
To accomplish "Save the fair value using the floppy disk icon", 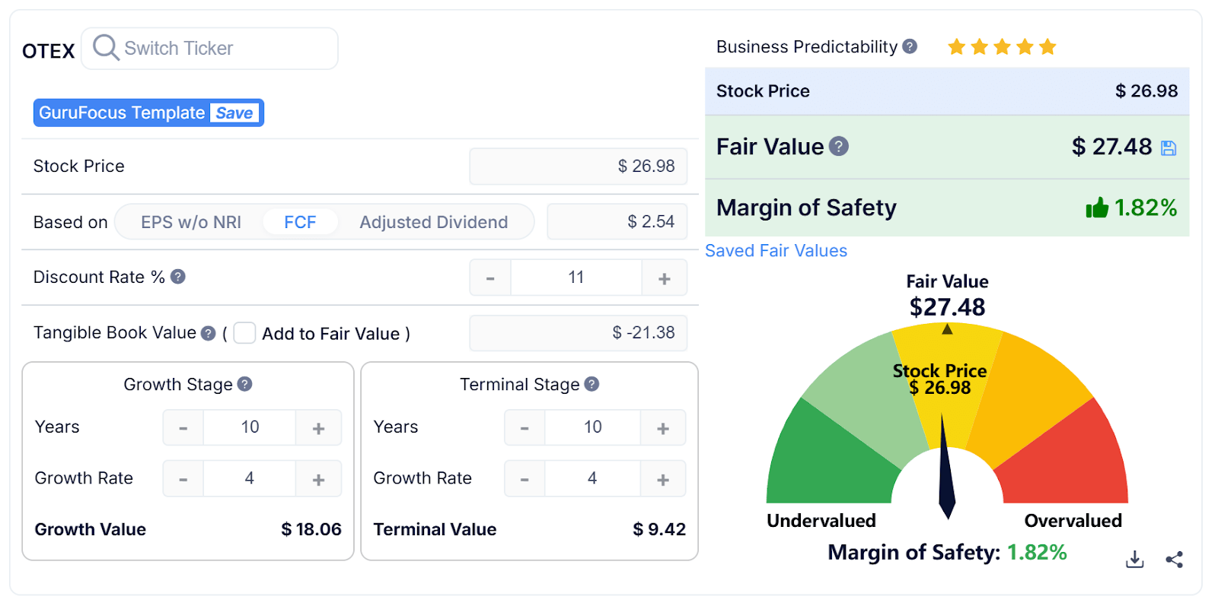I will (1169, 147).
